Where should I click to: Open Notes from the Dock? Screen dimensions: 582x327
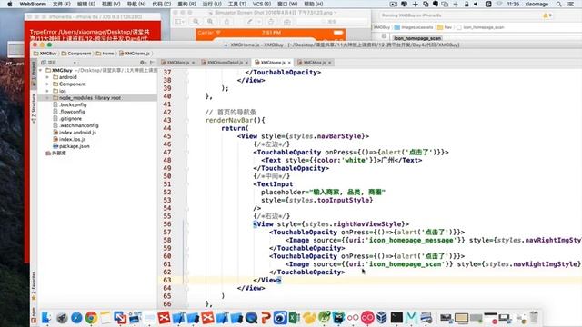click(x=105, y=318)
